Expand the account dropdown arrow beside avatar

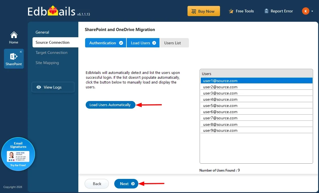pyautogui.click(x=312, y=11)
